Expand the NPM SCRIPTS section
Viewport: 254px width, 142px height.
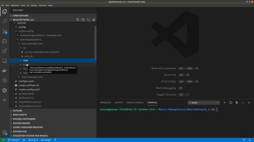[x=53, y=115]
